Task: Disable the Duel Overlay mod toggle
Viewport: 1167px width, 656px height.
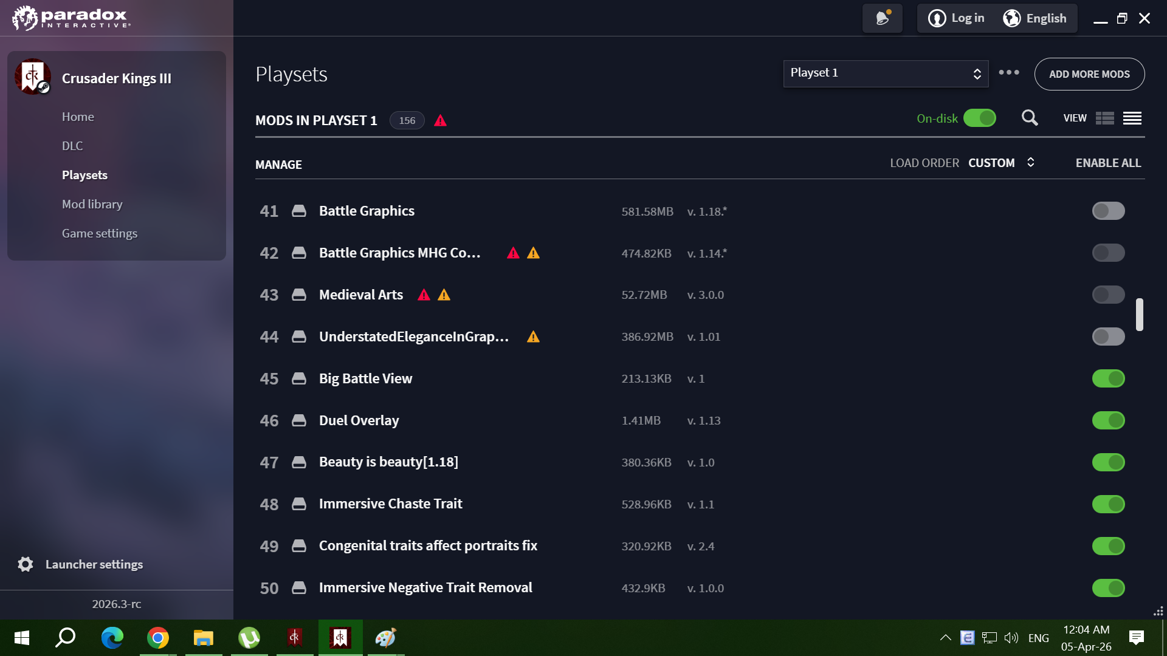Action: coord(1109,421)
